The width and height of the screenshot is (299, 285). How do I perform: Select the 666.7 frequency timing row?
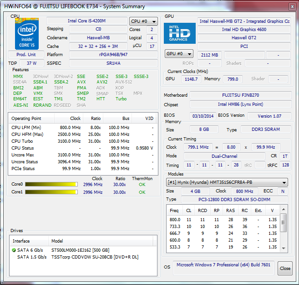pos(223,233)
